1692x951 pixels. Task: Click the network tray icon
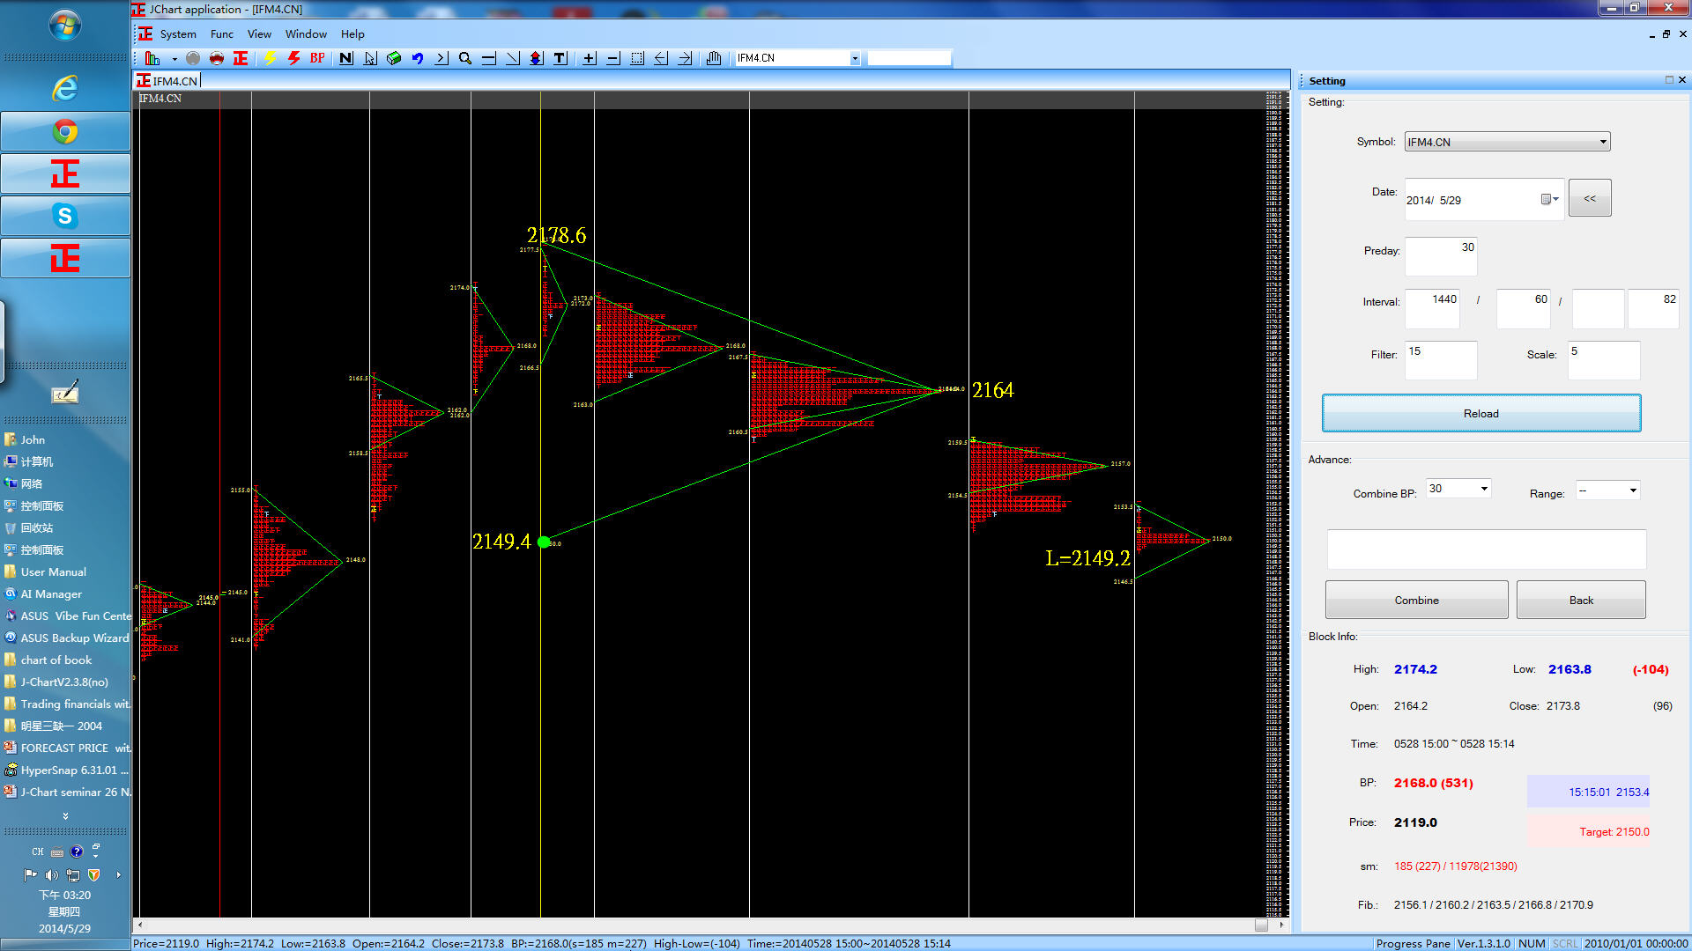click(x=73, y=875)
